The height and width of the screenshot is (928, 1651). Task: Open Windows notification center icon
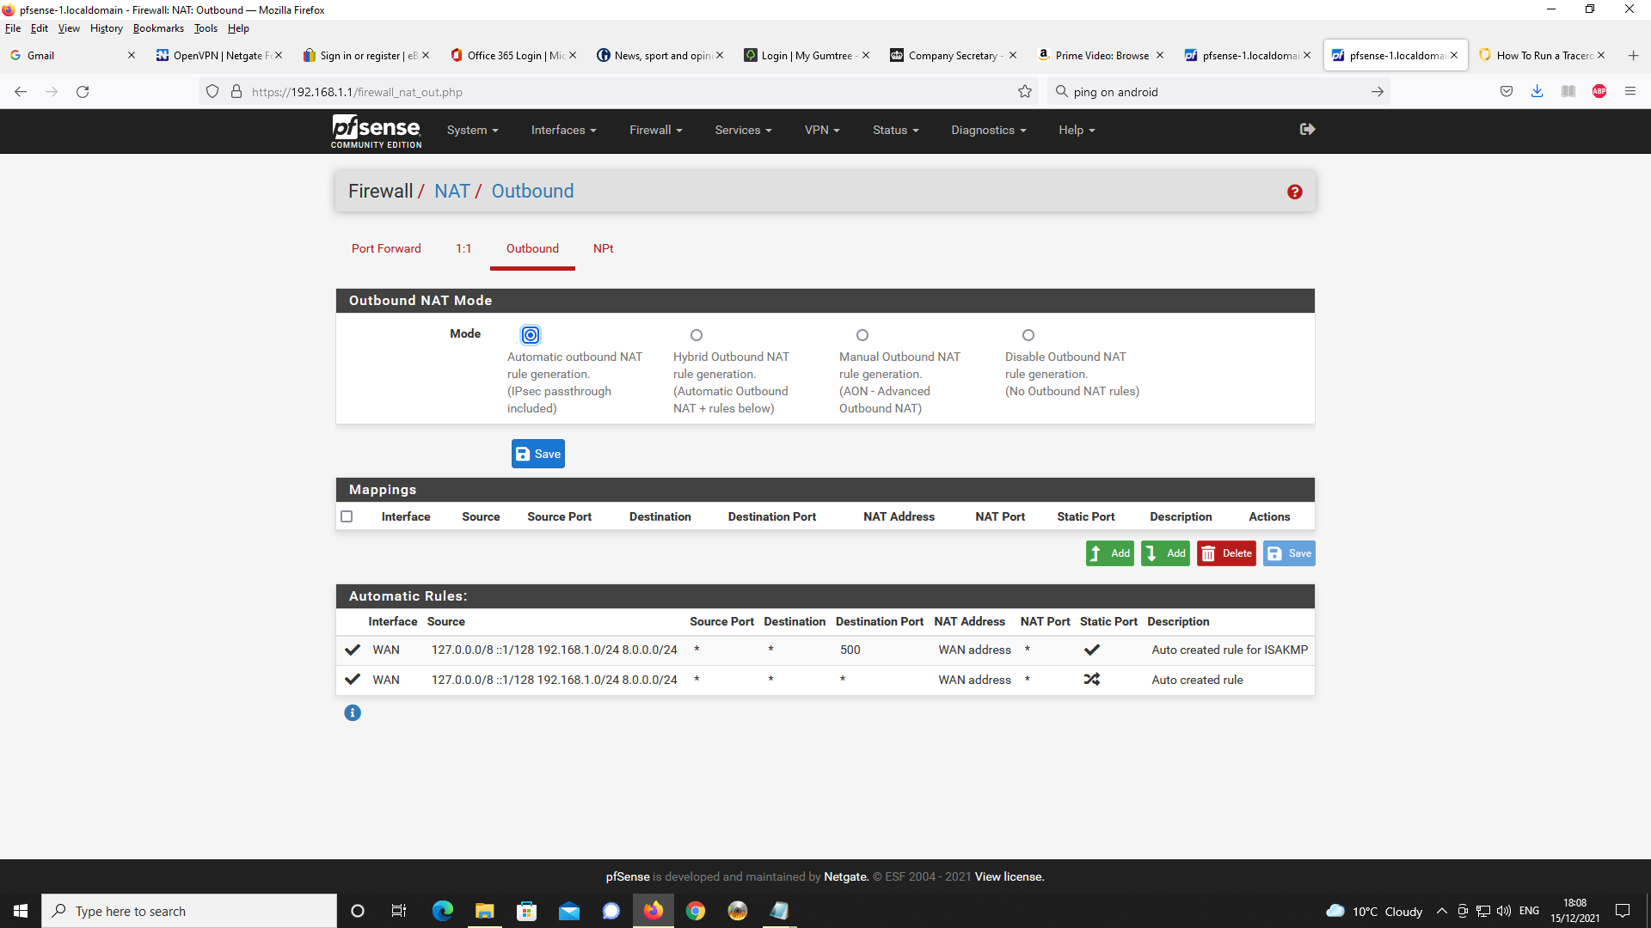point(1623,911)
